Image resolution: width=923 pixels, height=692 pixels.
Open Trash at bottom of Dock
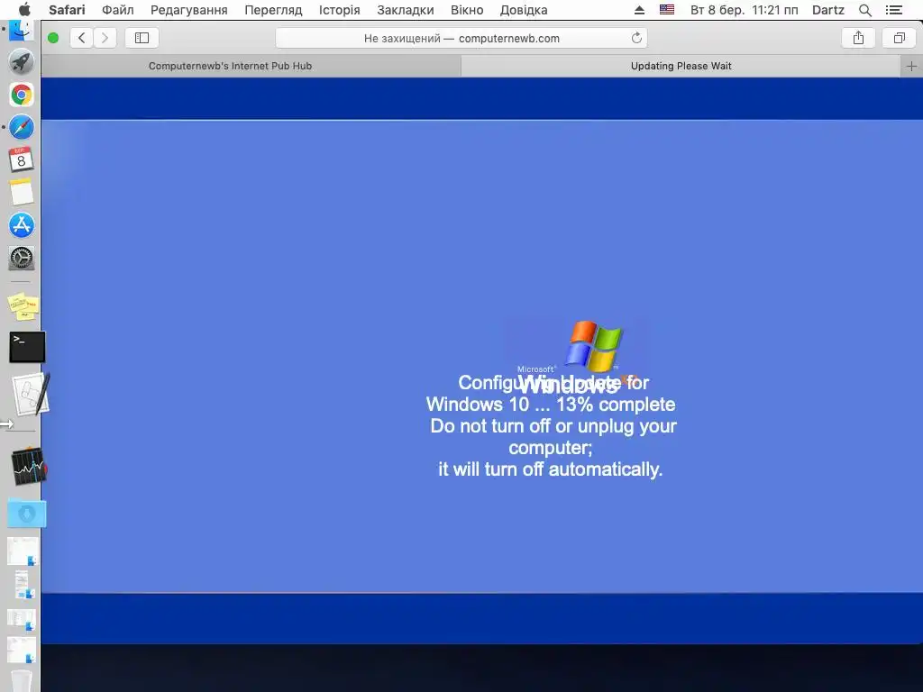pyautogui.click(x=22, y=681)
